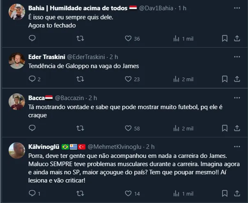
Task: Bookmark Eder Traskini's tweet
Action: point(225,79)
